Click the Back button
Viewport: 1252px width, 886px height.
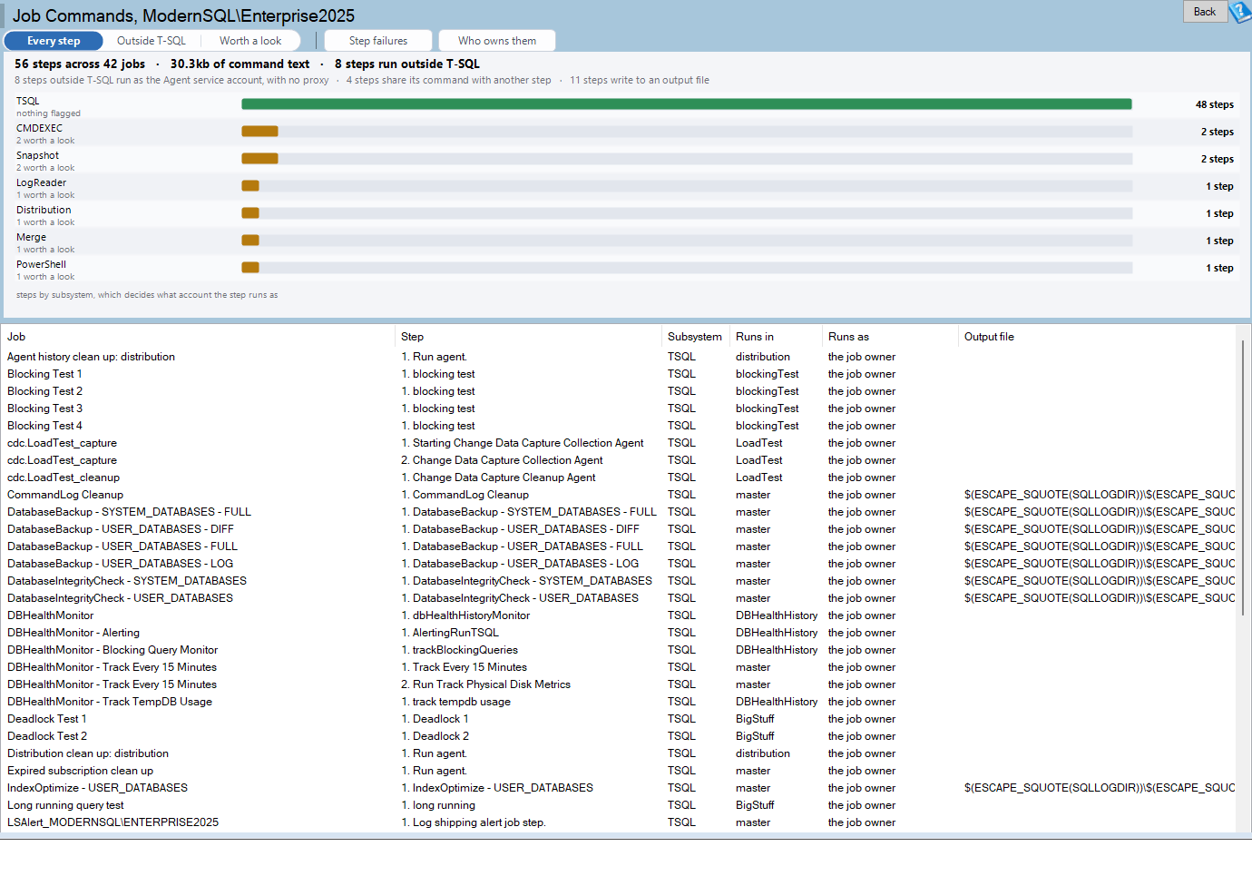coord(1205,12)
